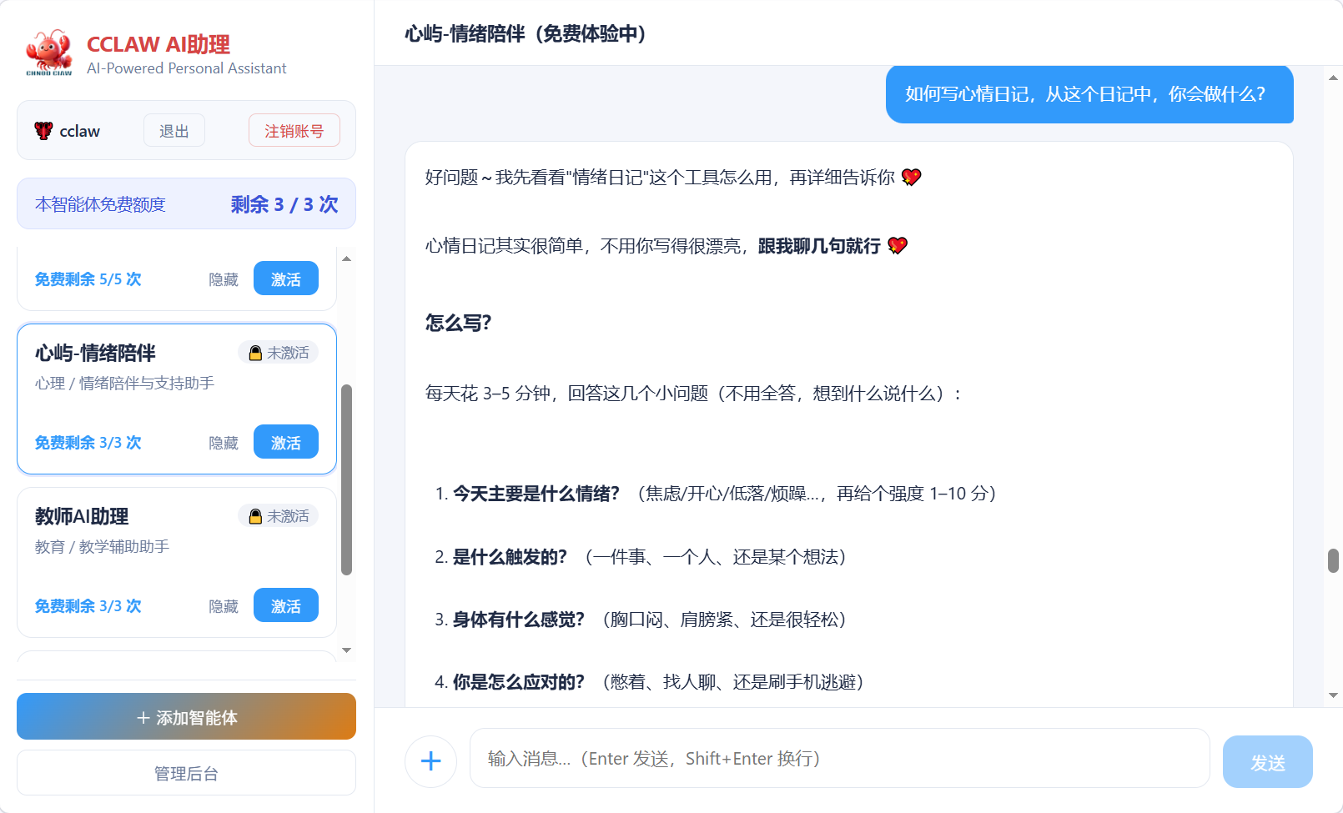Click the user message bubble 如何写心情日记

point(1089,93)
